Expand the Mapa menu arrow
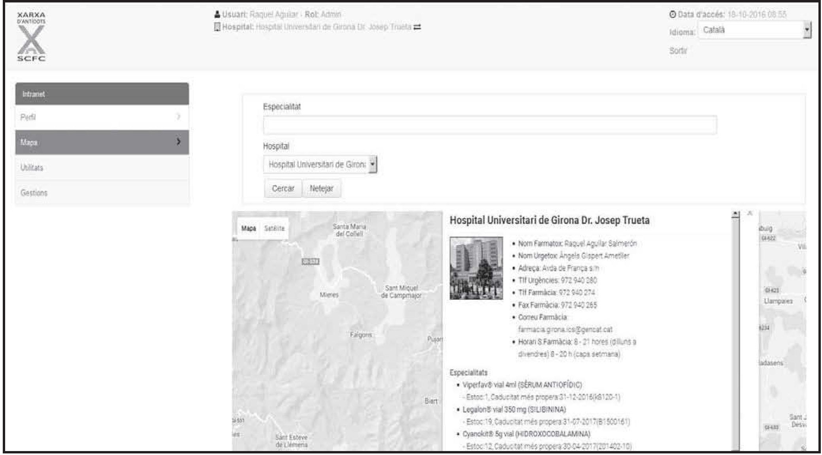 (179, 142)
